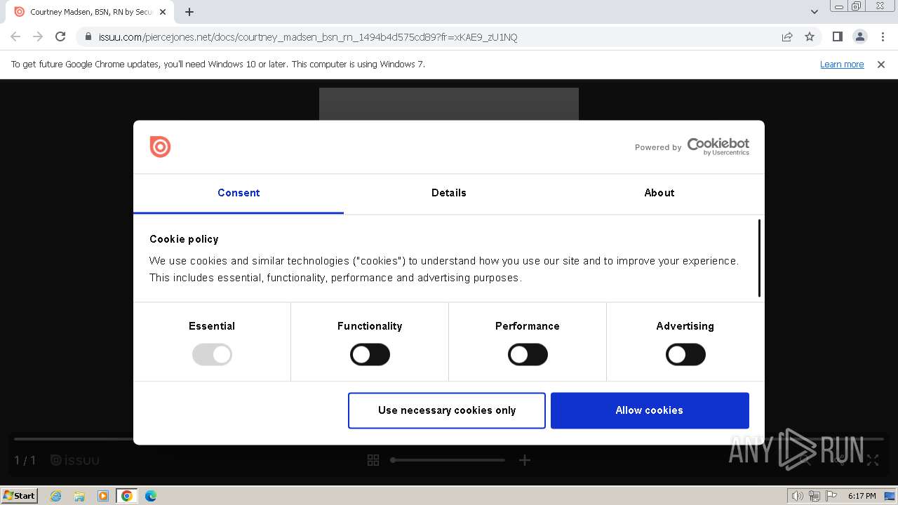Toggle the Essential cookies switch
The width and height of the screenshot is (898, 505).
(x=212, y=355)
